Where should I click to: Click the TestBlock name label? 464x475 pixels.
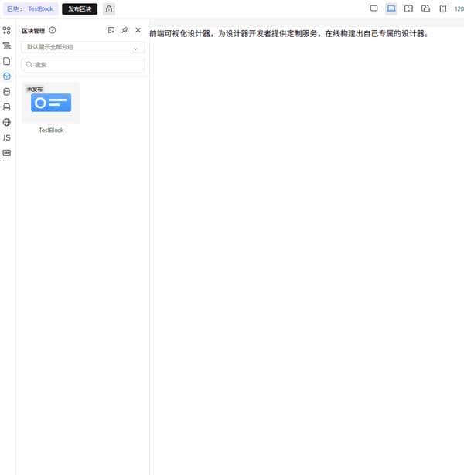click(51, 131)
